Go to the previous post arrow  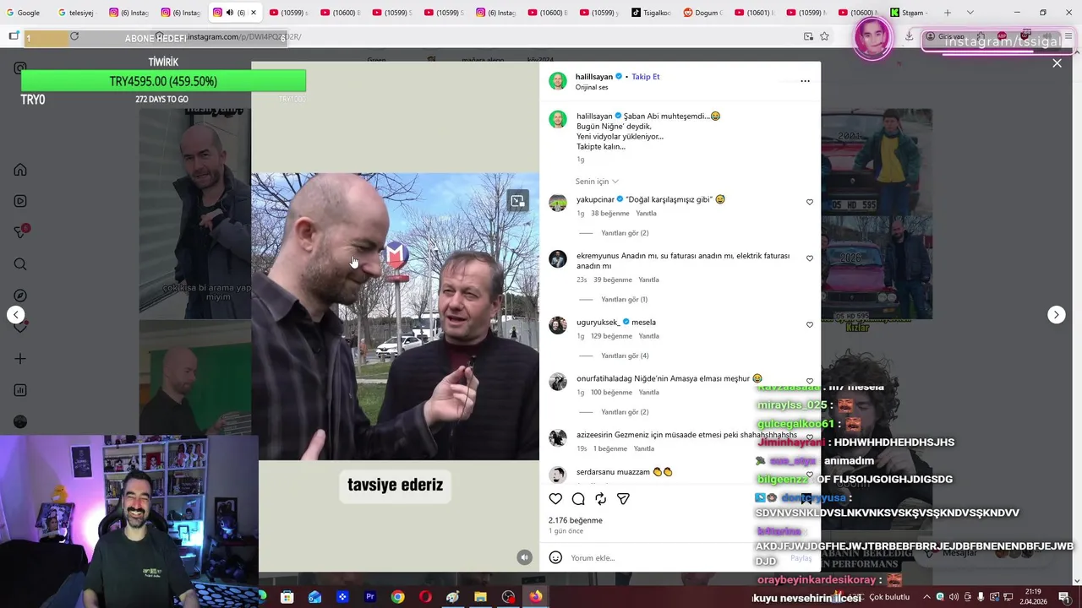(x=15, y=314)
